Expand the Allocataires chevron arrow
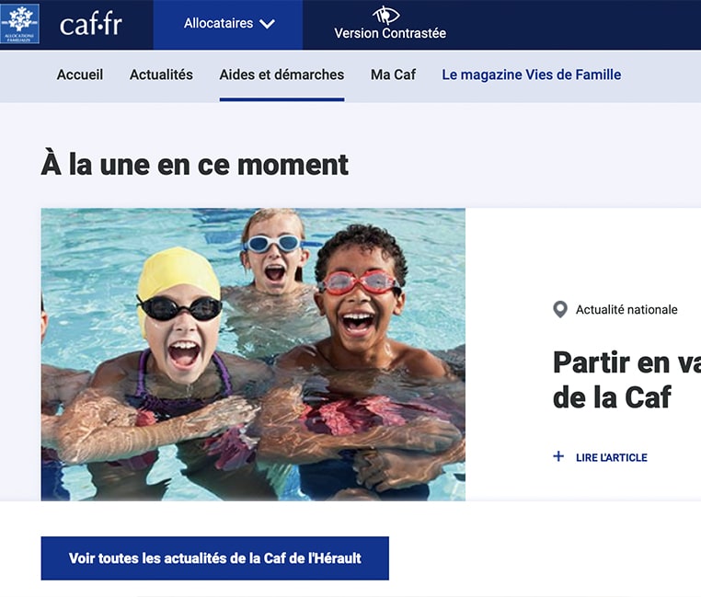 click(267, 24)
